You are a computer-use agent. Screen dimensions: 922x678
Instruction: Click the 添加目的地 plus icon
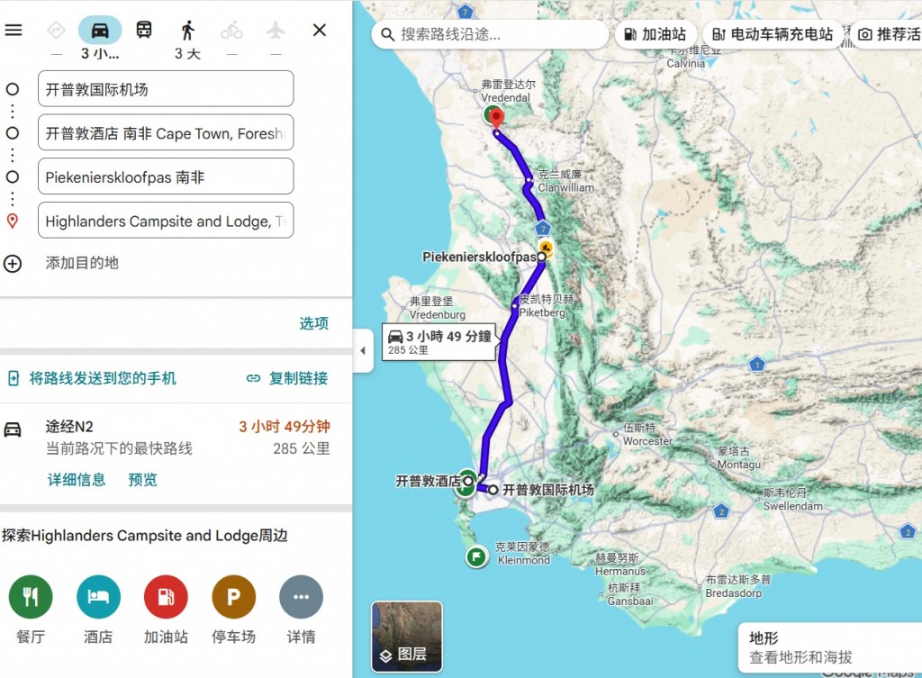click(13, 264)
